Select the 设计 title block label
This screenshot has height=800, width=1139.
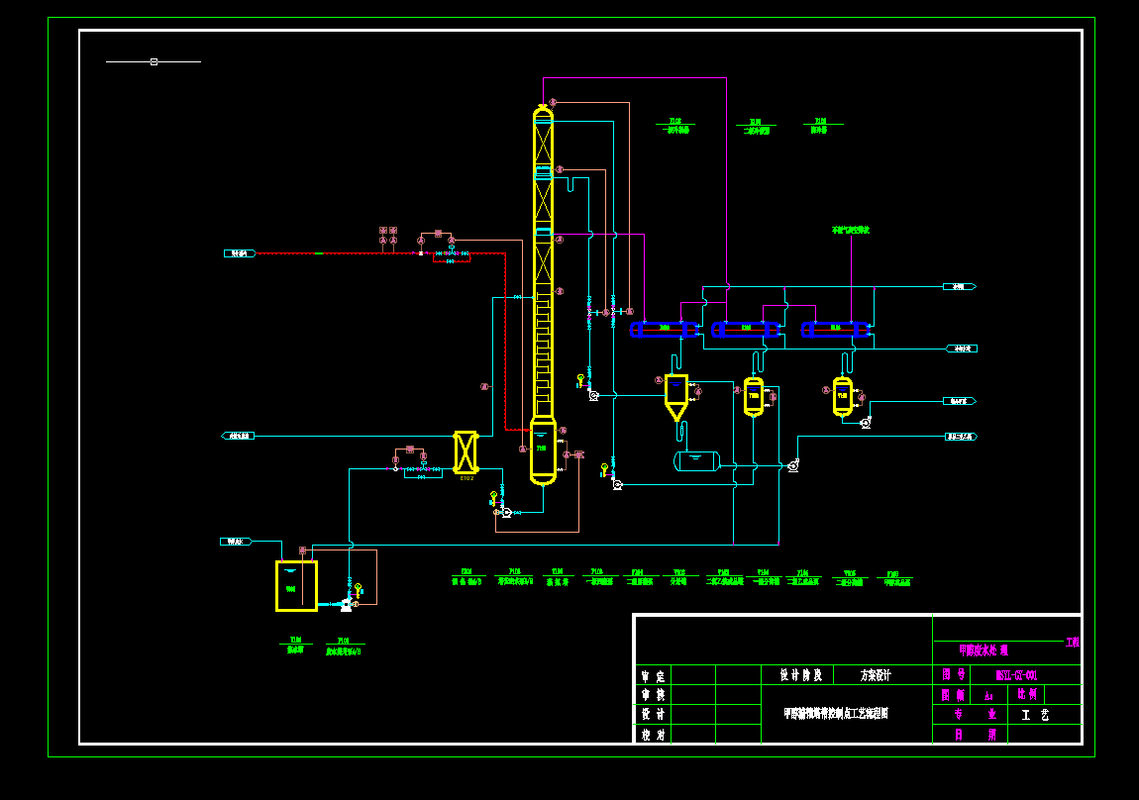click(x=653, y=714)
